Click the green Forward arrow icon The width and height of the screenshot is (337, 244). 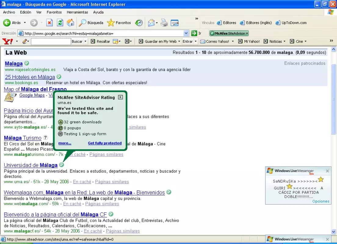(x=34, y=23)
